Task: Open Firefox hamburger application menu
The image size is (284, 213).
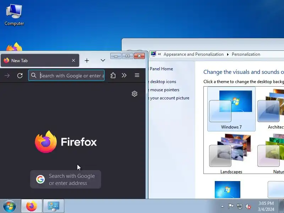Action: pyautogui.click(x=137, y=75)
